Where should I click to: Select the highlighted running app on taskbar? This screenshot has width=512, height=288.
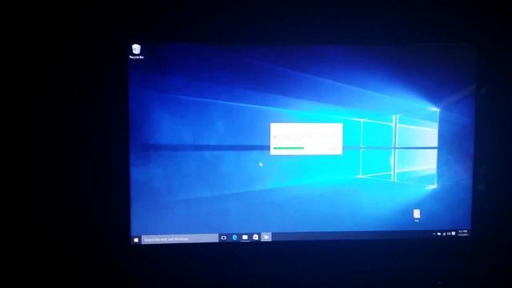tap(266, 237)
